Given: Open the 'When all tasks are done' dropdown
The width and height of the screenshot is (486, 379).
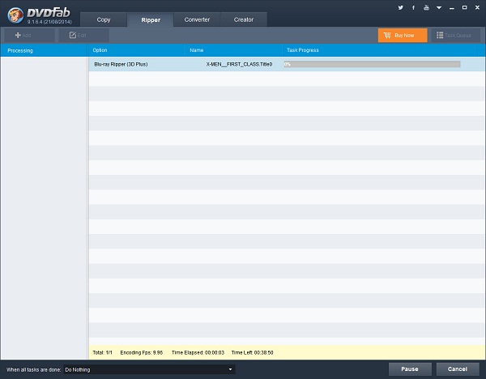Looking at the screenshot, I should pyautogui.click(x=149, y=369).
